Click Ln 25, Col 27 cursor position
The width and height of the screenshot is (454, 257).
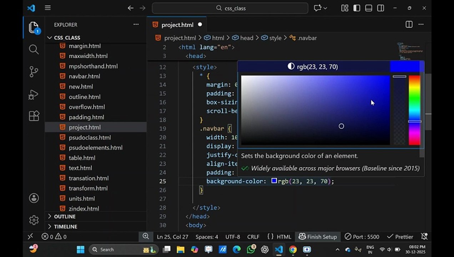[x=172, y=237]
